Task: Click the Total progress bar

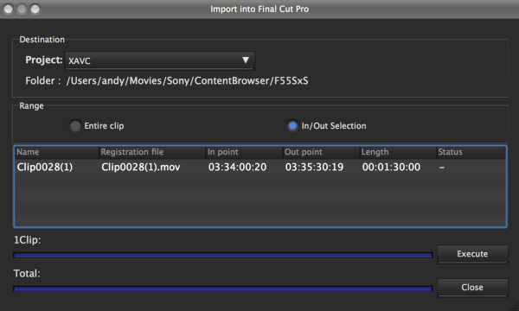Action: [x=223, y=289]
